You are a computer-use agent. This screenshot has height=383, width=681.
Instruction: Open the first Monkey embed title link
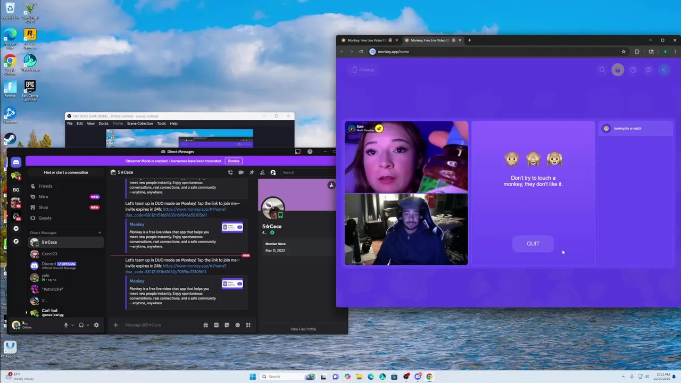point(137,224)
